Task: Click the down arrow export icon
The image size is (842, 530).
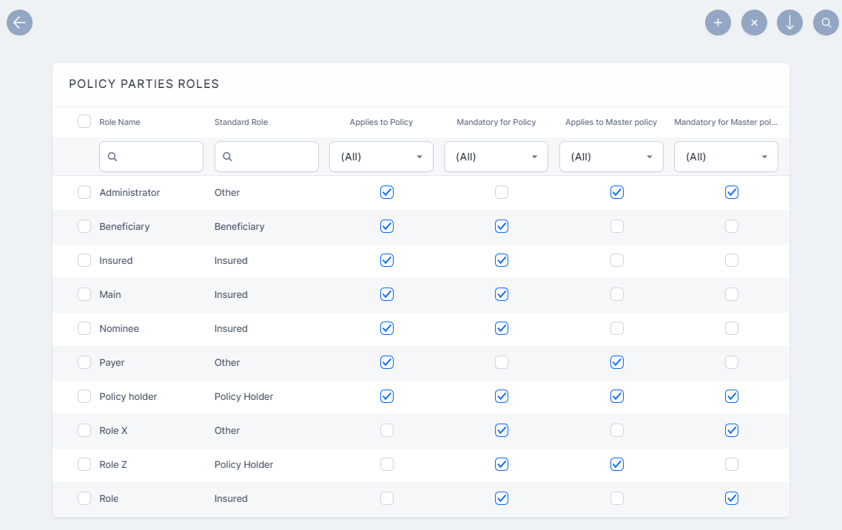Action: click(x=789, y=23)
